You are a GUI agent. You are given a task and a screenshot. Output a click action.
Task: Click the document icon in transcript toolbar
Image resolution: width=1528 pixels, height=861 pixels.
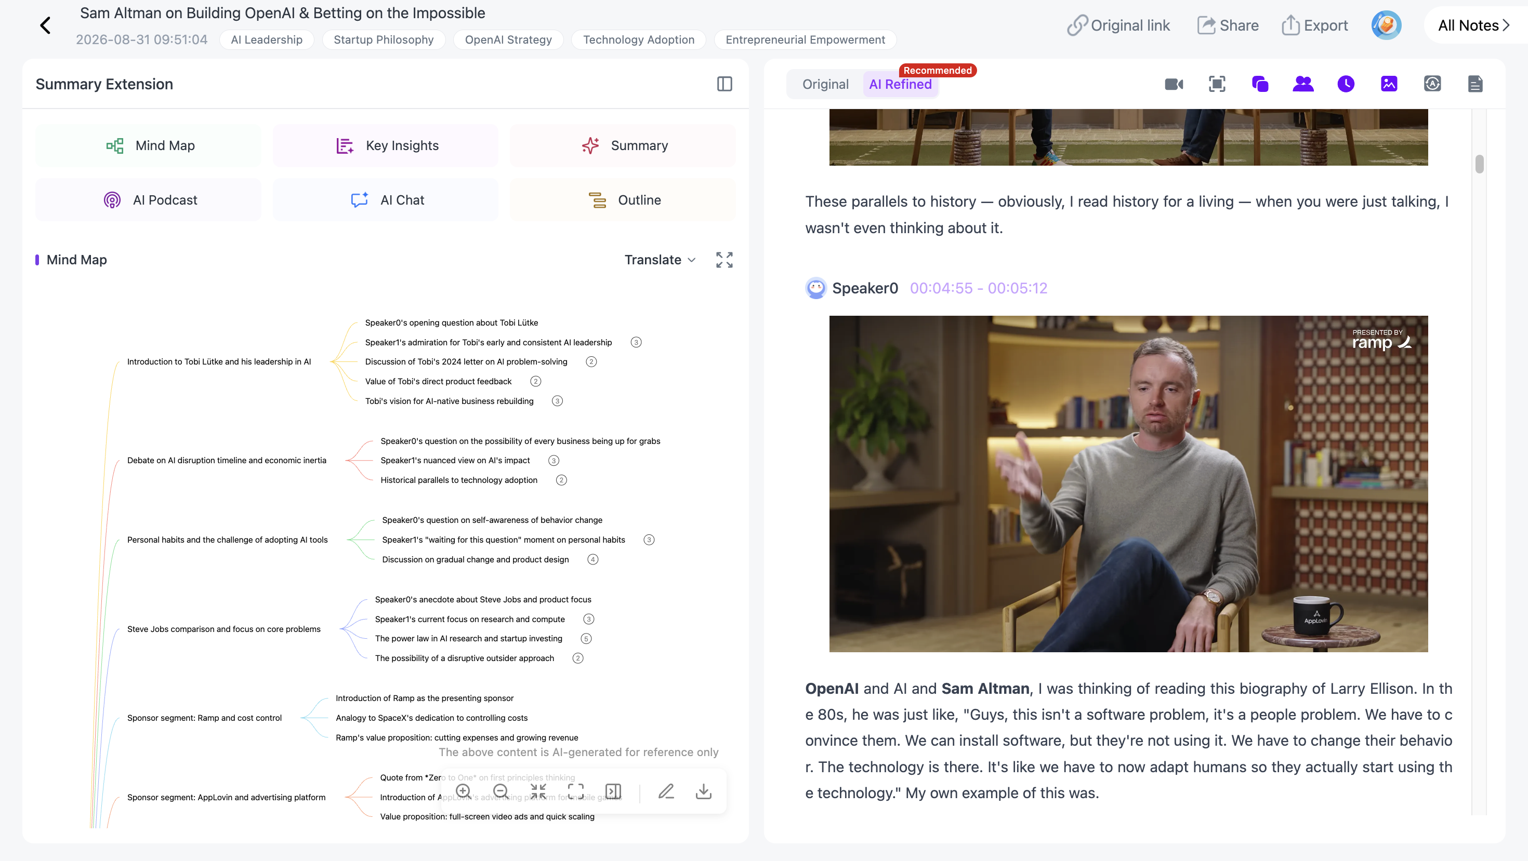(x=1475, y=84)
